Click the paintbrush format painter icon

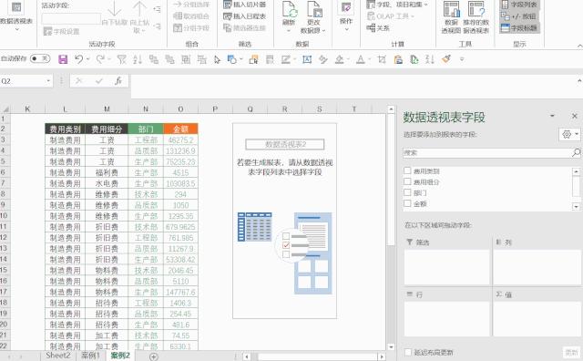(446, 59)
